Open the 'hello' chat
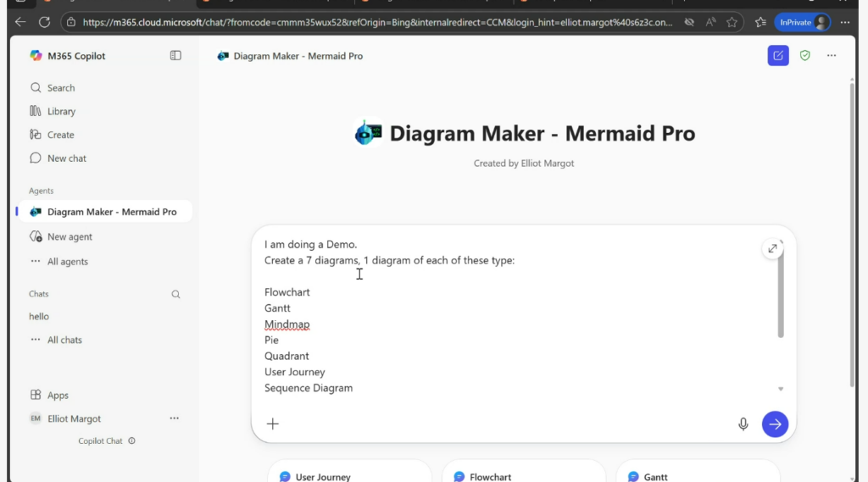868x482 pixels. [x=39, y=317]
